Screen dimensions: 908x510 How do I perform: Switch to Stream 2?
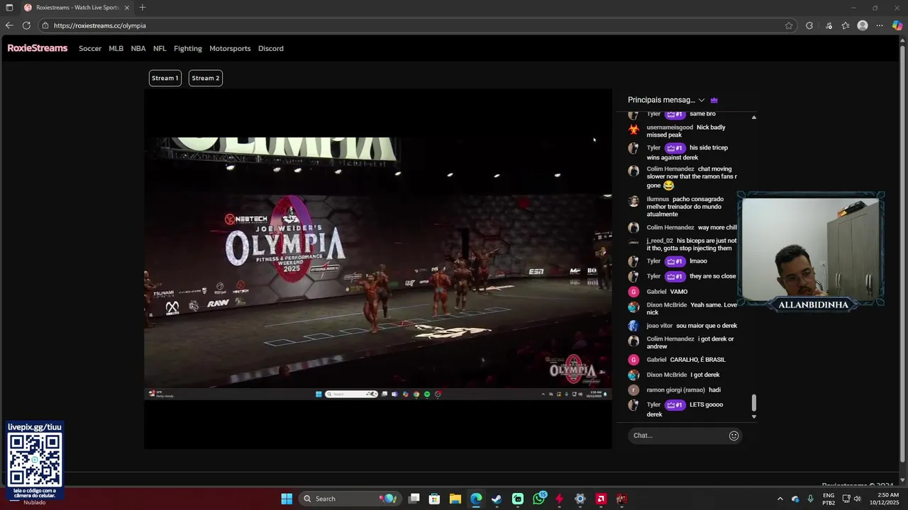[206, 78]
